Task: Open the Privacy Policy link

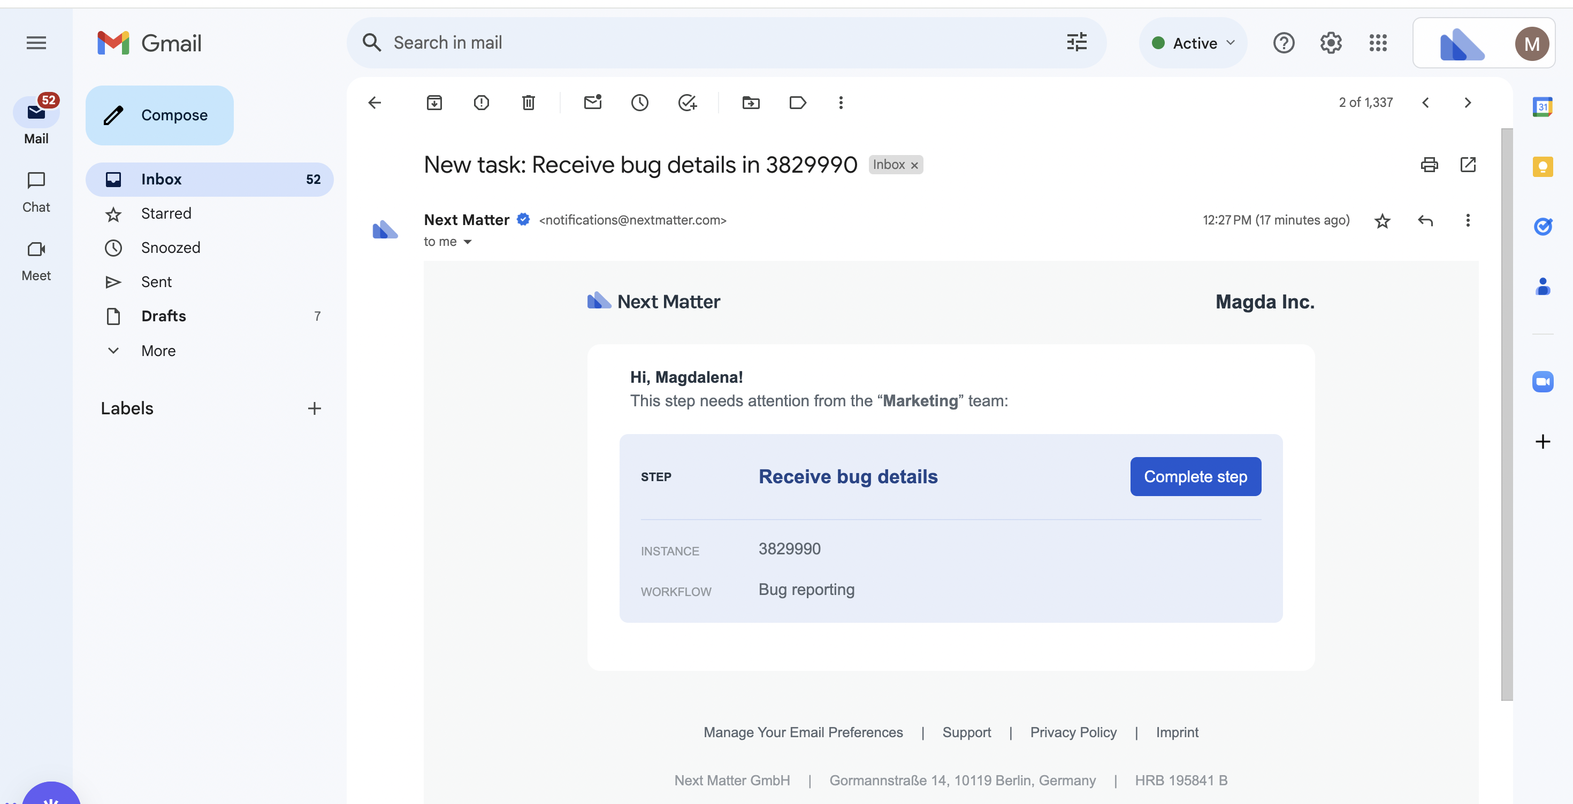Action: (x=1073, y=732)
